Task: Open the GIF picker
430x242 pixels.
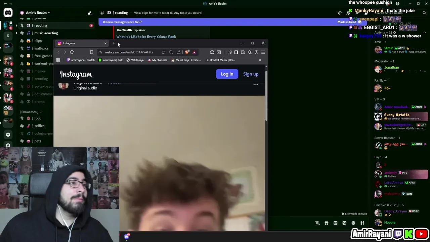Action: (335, 223)
